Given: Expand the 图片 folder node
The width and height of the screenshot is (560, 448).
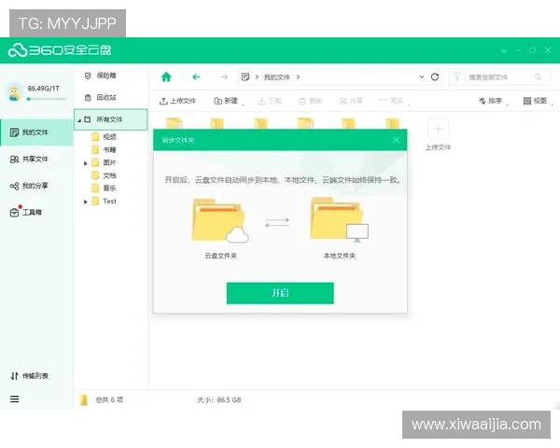Looking at the screenshot, I should click(85, 163).
